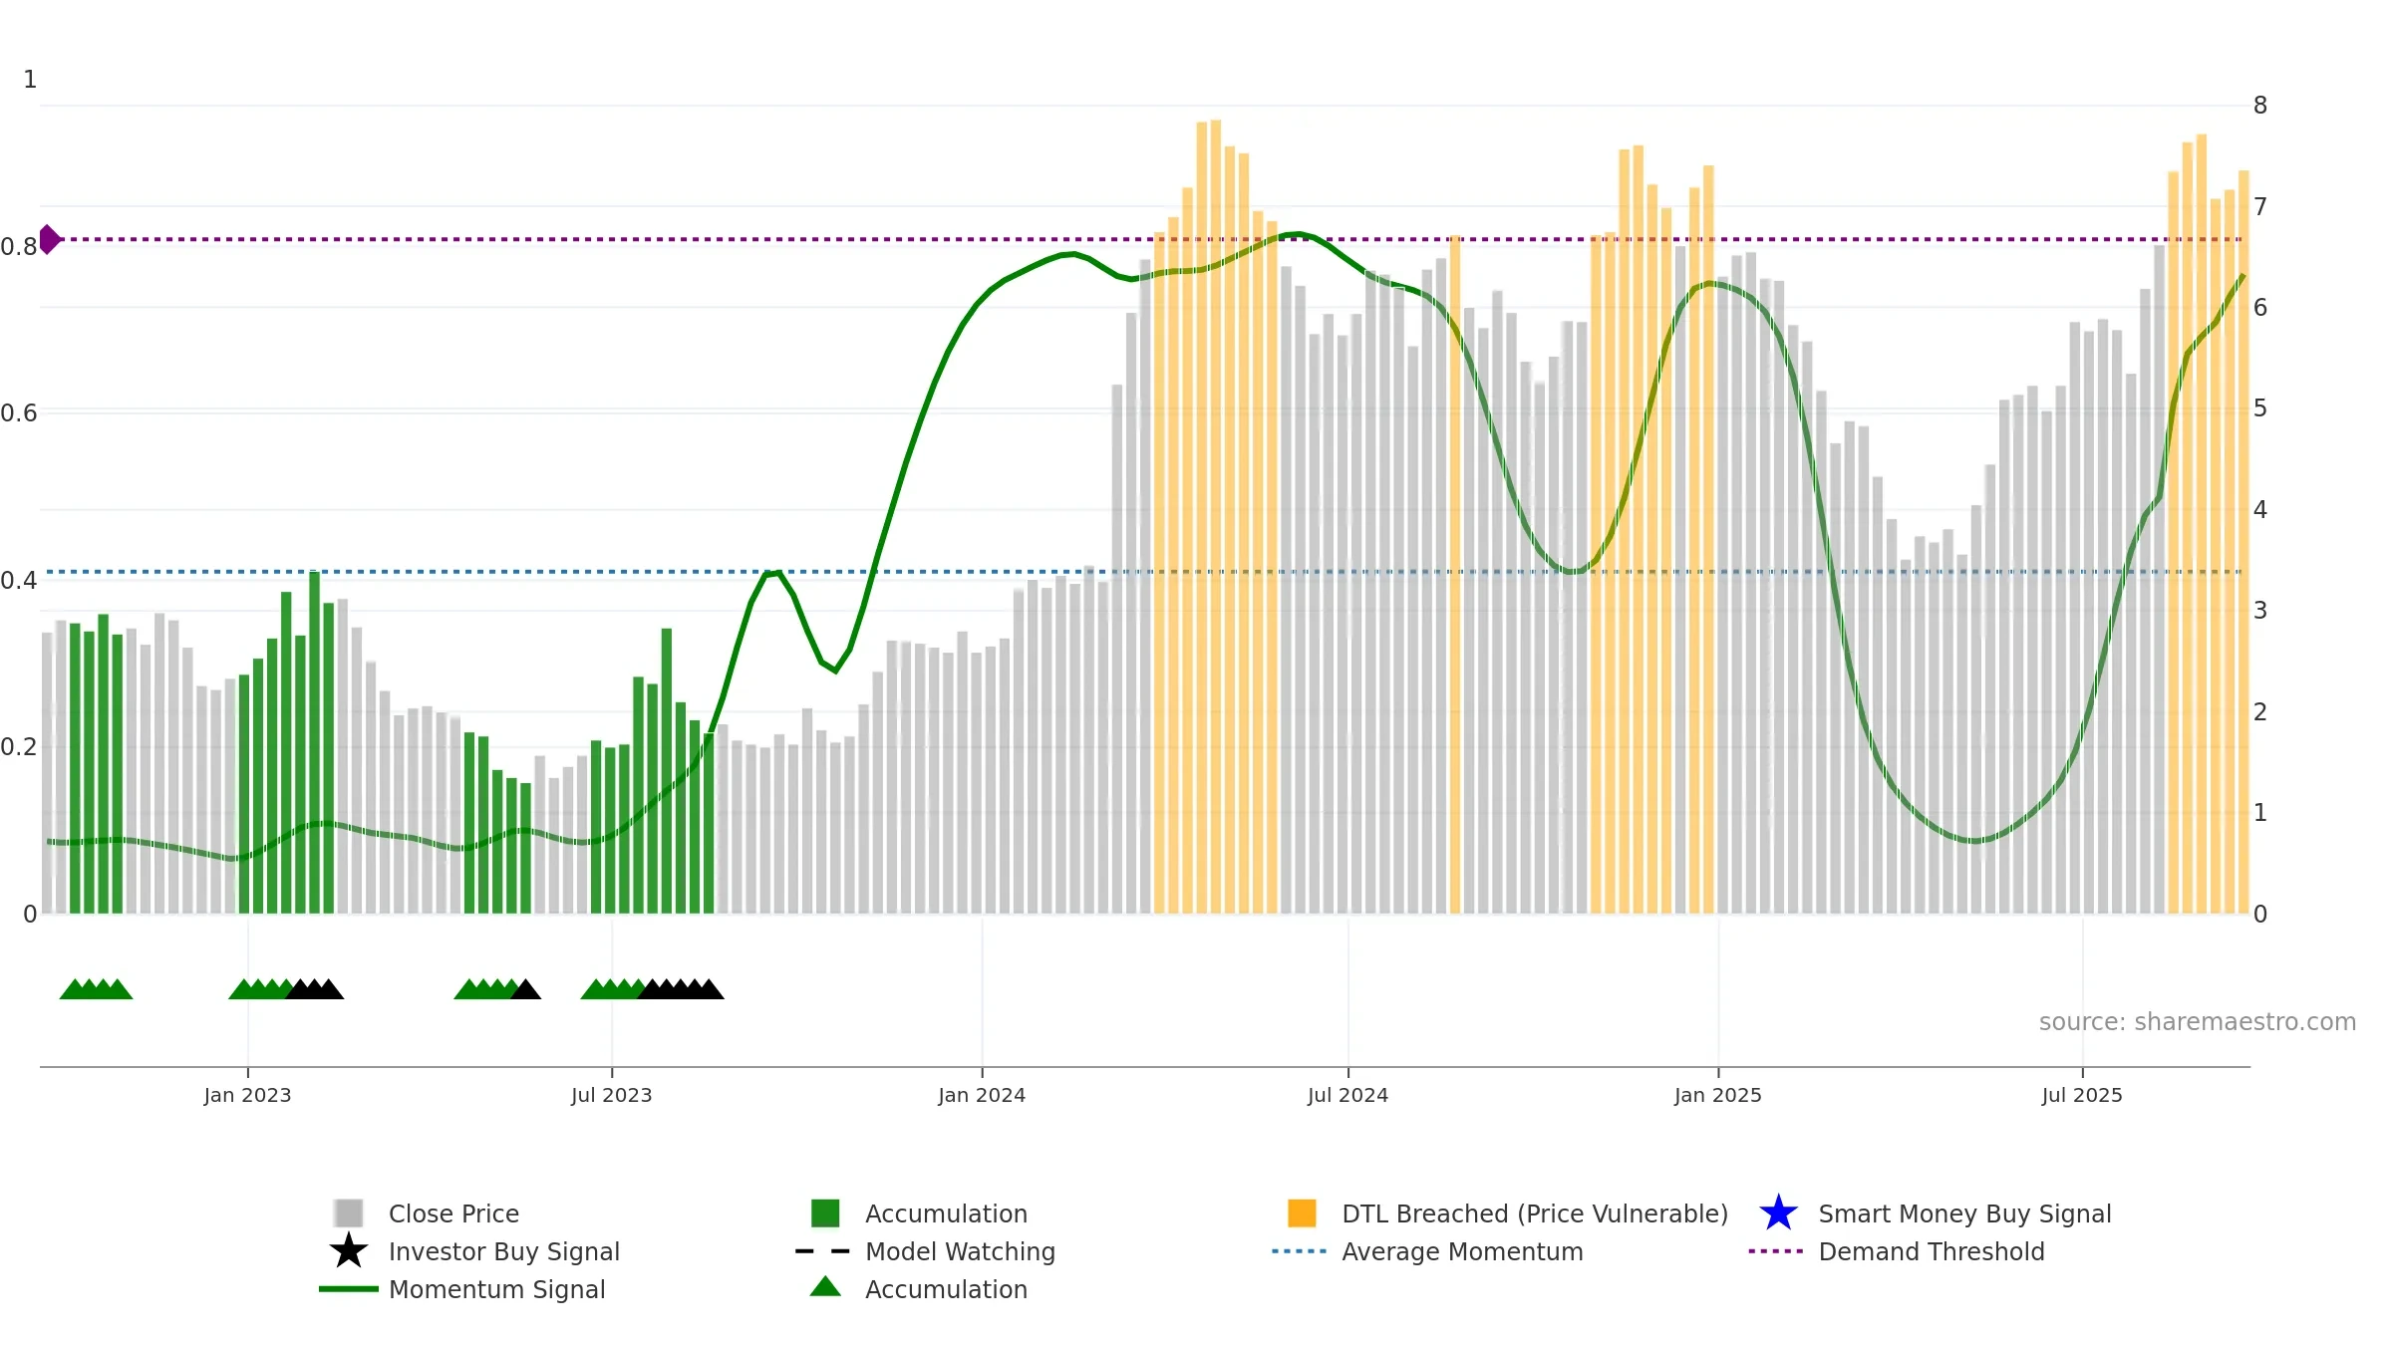Click the Model Watching dashed line icon

(x=823, y=1250)
